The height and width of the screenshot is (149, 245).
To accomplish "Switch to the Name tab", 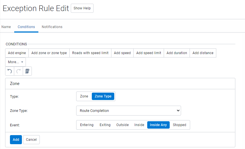I will point(6,27).
